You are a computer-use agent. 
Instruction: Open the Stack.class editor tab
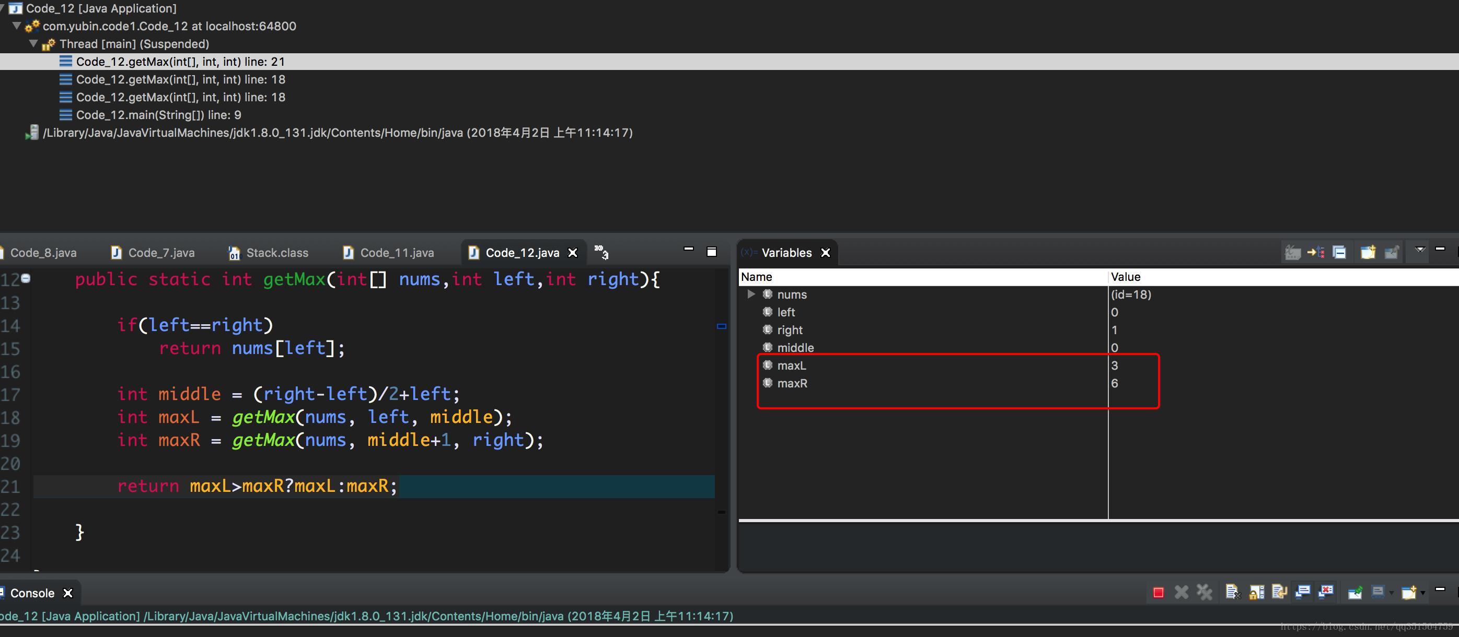[x=276, y=253]
